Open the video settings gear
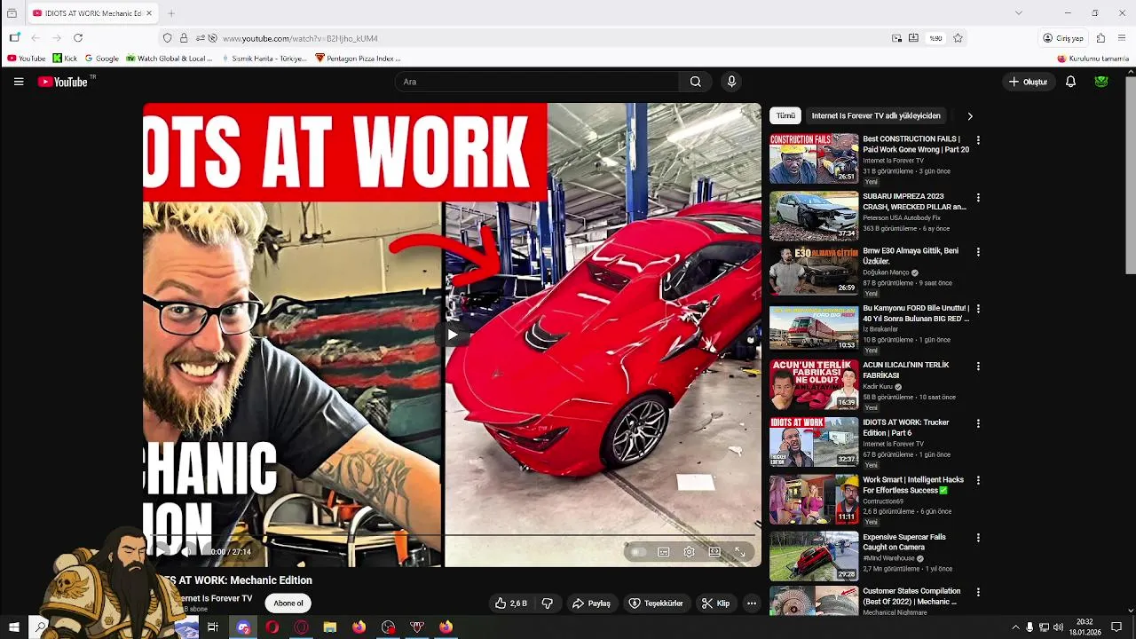Screen dimensions: 1136x639 pos(689,552)
